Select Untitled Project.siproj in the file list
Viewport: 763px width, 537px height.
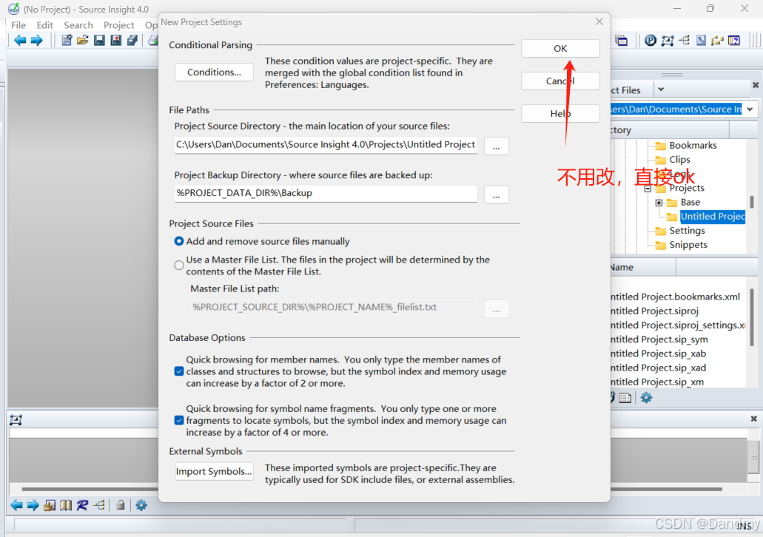[x=654, y=311]
